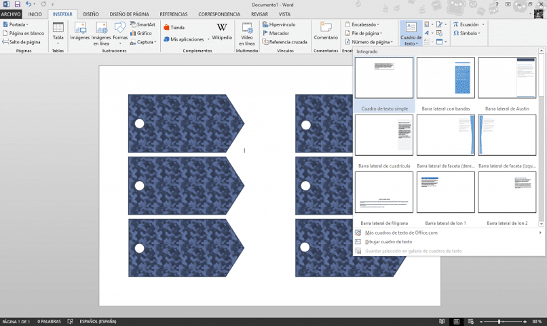Open the Imágenes insert tool
This screenshot has height=326, width=547.
pyautogui.click(x=80, y=31)
